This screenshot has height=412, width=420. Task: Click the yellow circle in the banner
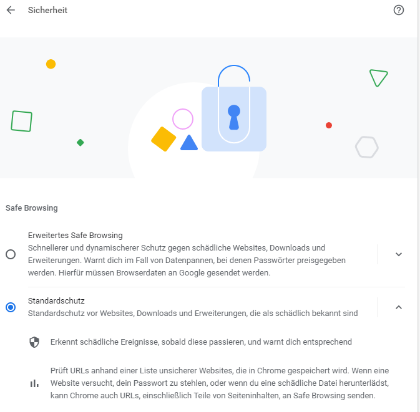coord(51,64)
